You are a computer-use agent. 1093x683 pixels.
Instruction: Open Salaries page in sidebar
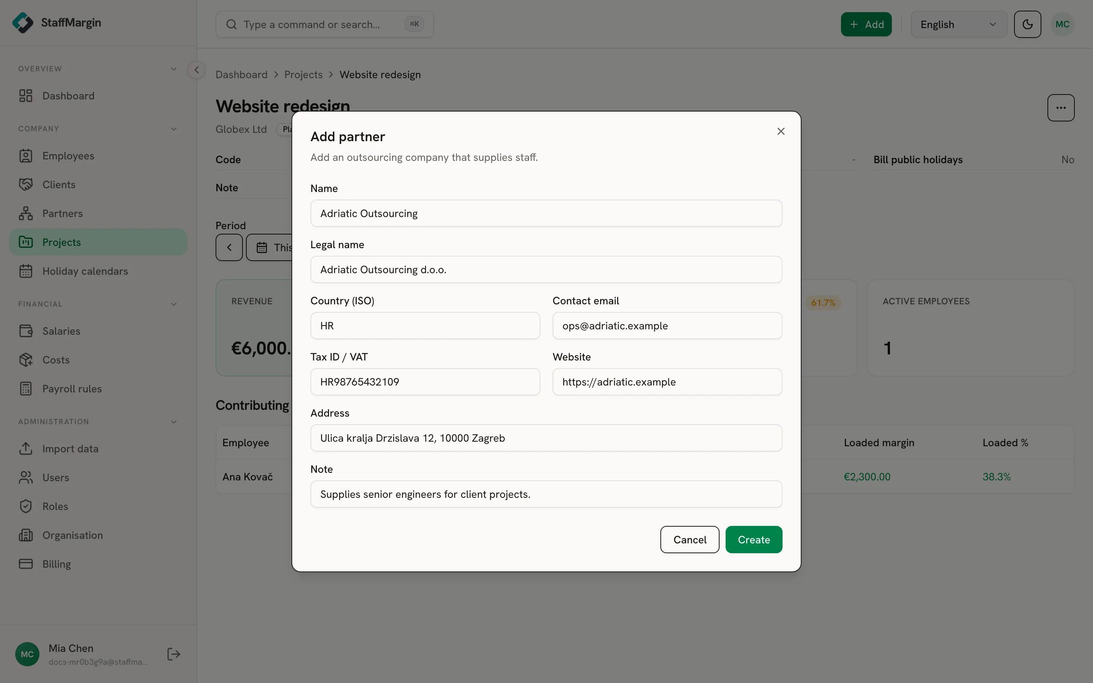pos(98,331)
